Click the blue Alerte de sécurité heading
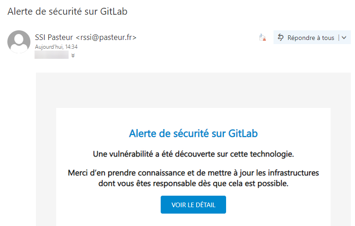 (193, 134)
